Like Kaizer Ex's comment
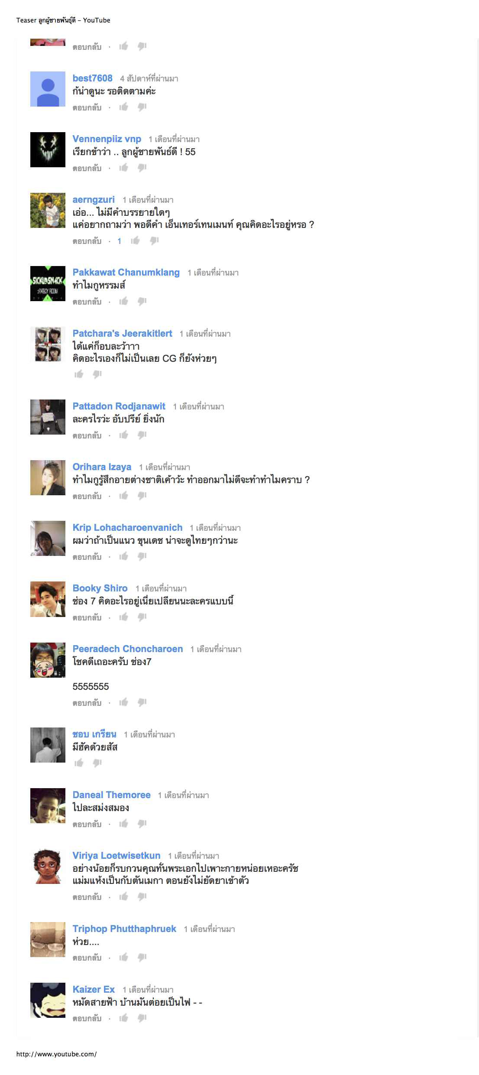Viewport: 479px width, 1075px height. [x=124, y=1018]
